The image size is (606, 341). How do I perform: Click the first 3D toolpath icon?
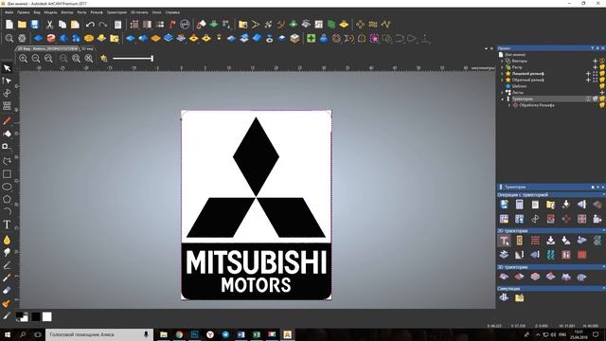504,277
